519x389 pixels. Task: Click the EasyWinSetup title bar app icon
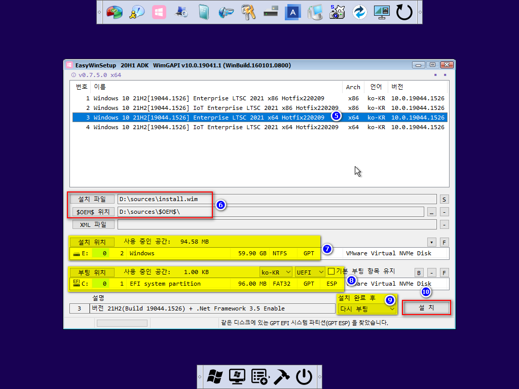pyautogui.click(x=69, y=65)
